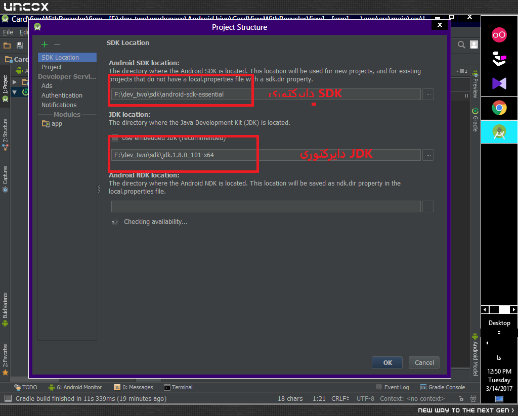Click OK to apply Project Structure
518x416 pixels.
coord(387,362)
